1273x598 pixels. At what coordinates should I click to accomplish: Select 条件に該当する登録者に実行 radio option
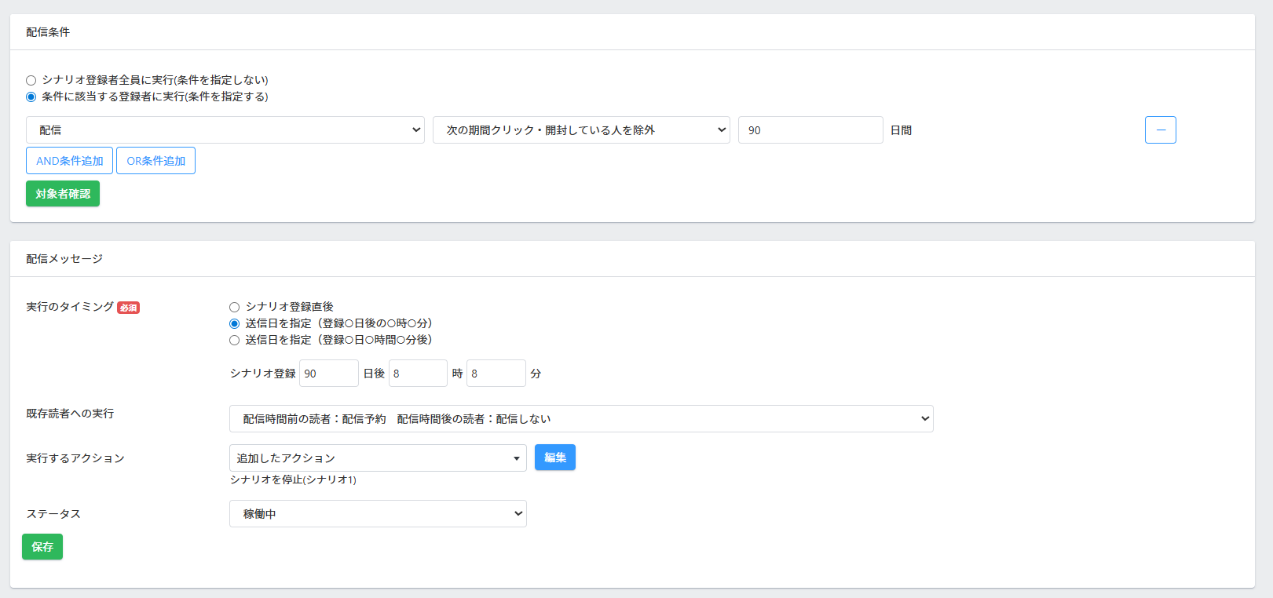[31, 97]
